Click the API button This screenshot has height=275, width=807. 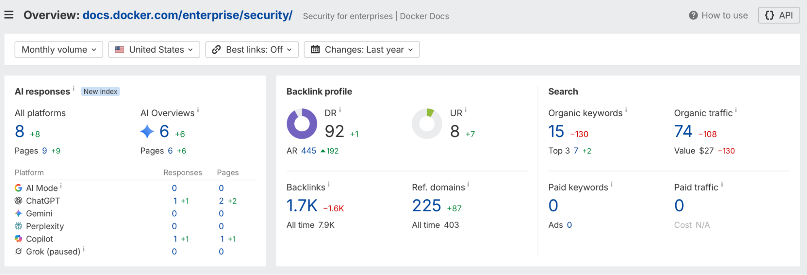coord(779,15)
